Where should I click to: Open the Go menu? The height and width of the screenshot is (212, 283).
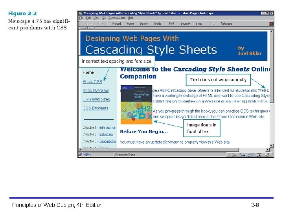pos(104,18)
